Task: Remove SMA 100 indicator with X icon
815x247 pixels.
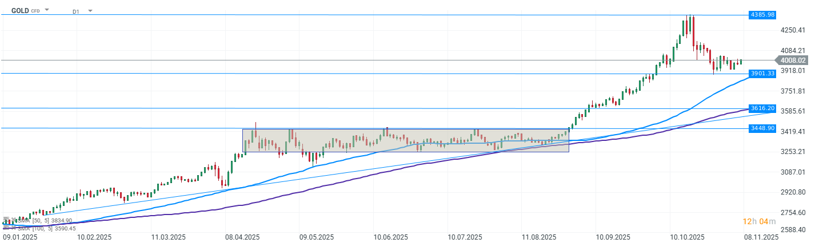Action: (x=14, y=228)
